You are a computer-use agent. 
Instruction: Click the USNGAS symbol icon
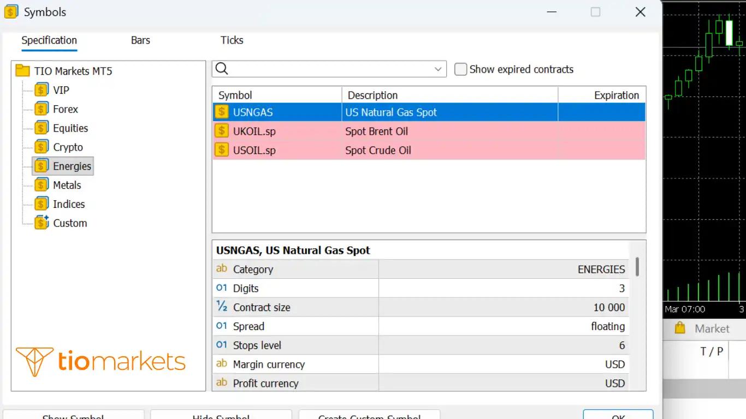pos(222,112)
